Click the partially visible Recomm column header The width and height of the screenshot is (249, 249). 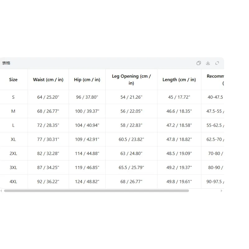(213, 80)
